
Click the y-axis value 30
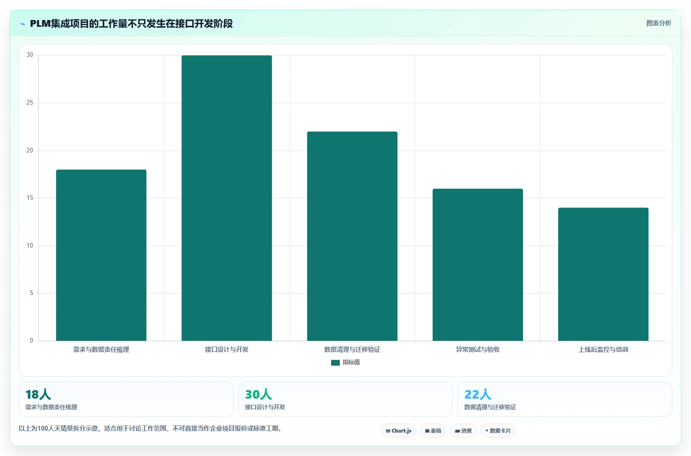tap(30, 55)
